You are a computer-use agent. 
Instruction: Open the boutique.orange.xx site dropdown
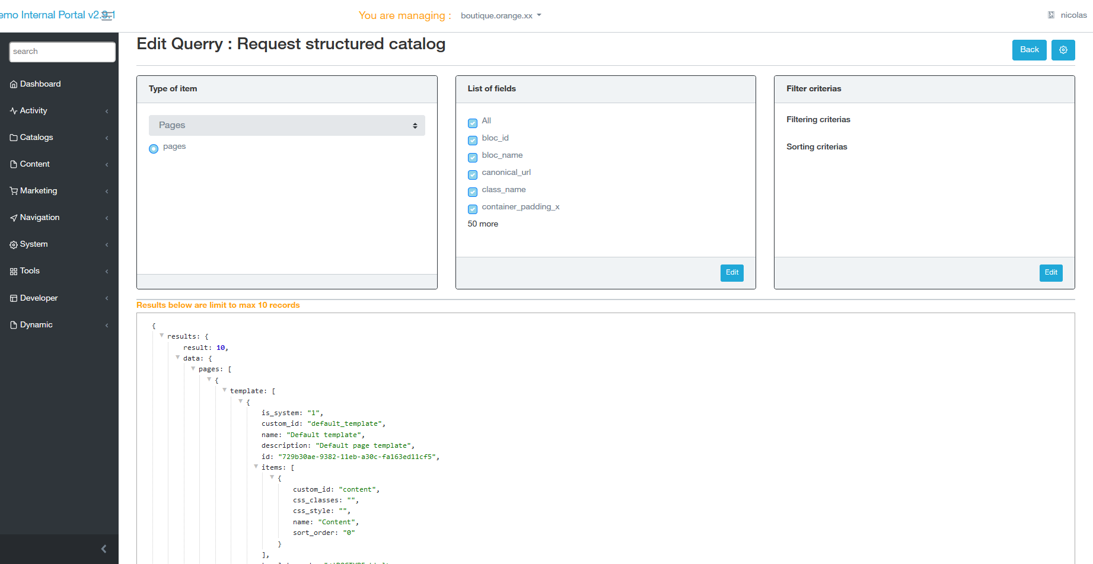(x=501, y=15)
